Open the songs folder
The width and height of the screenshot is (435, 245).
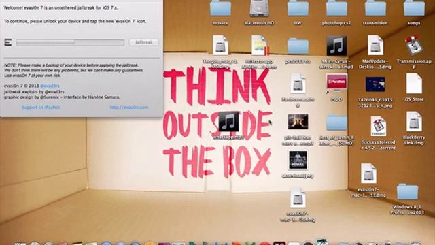click(414, 8)
